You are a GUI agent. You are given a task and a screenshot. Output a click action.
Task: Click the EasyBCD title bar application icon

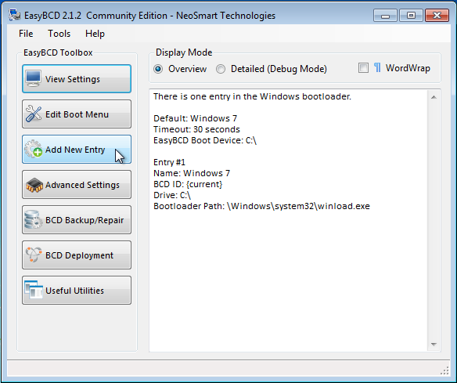coord(15,15)
